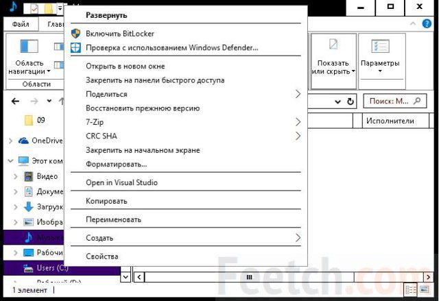Click the horizontal scrollbar right arrow

[x=428, y=277]
